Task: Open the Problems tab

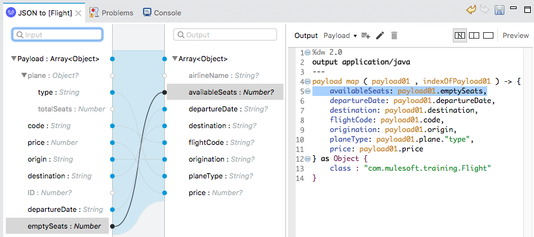Action: pyautogui.click(x=111, y=13)
